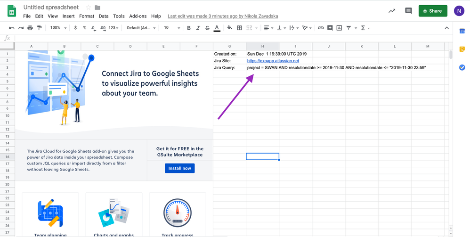Screen dimensions: 470x237
Task: Format as currency with the dollar icon
Action: point(75,28)
